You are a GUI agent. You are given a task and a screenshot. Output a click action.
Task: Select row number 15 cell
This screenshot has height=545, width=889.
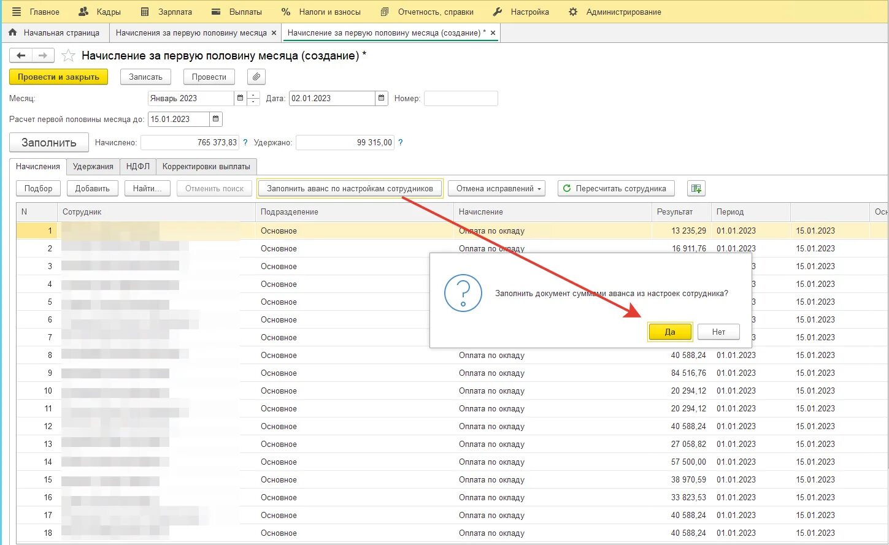click(37, 479)
